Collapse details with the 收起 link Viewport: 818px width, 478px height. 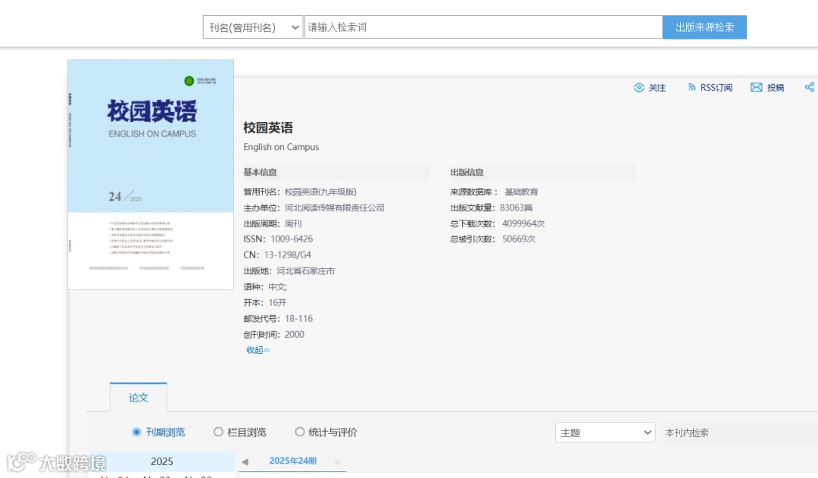[x=258, y=350]
